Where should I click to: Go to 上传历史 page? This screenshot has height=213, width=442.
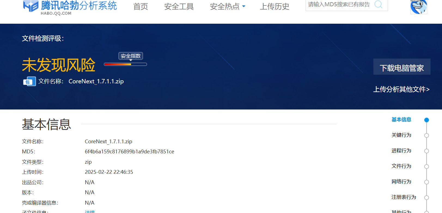tap(275, 7)
